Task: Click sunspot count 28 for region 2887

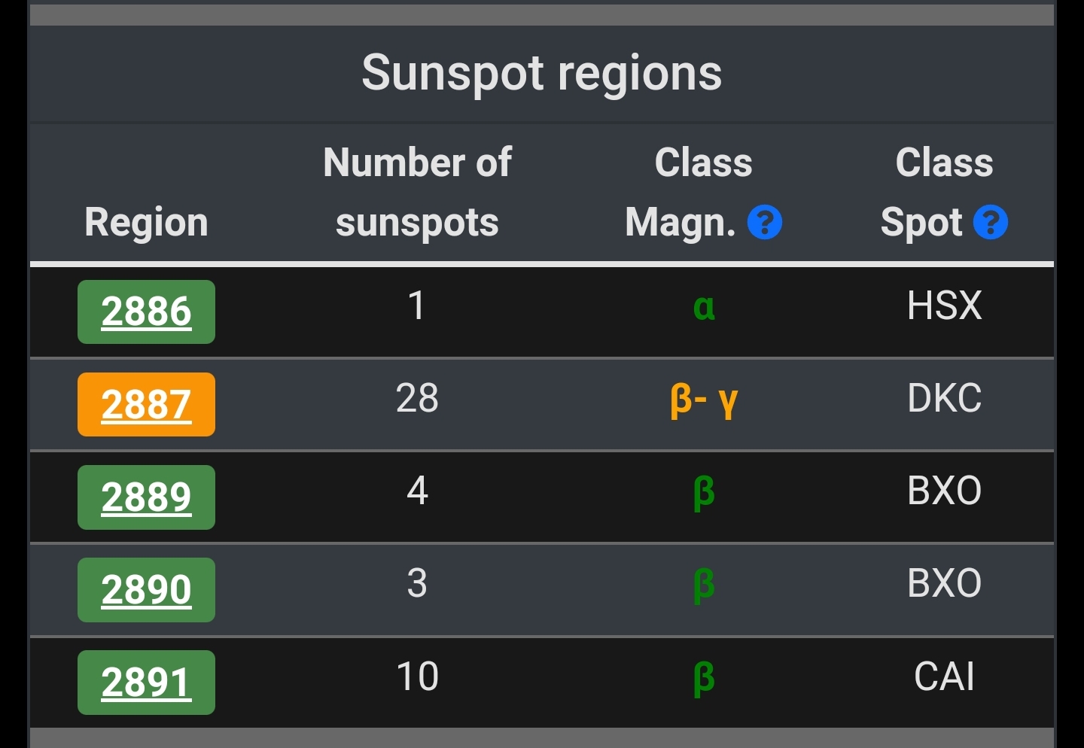Action: click(x=417, y=398)
